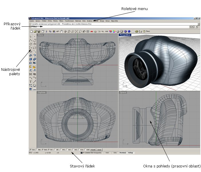The image size is (201, 172).
Task: Activate the Box solid tool
Action: click(31, 59)
